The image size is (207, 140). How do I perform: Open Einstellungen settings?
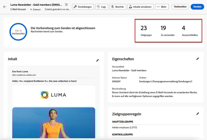pyautogui.click(x=83, y=7)
